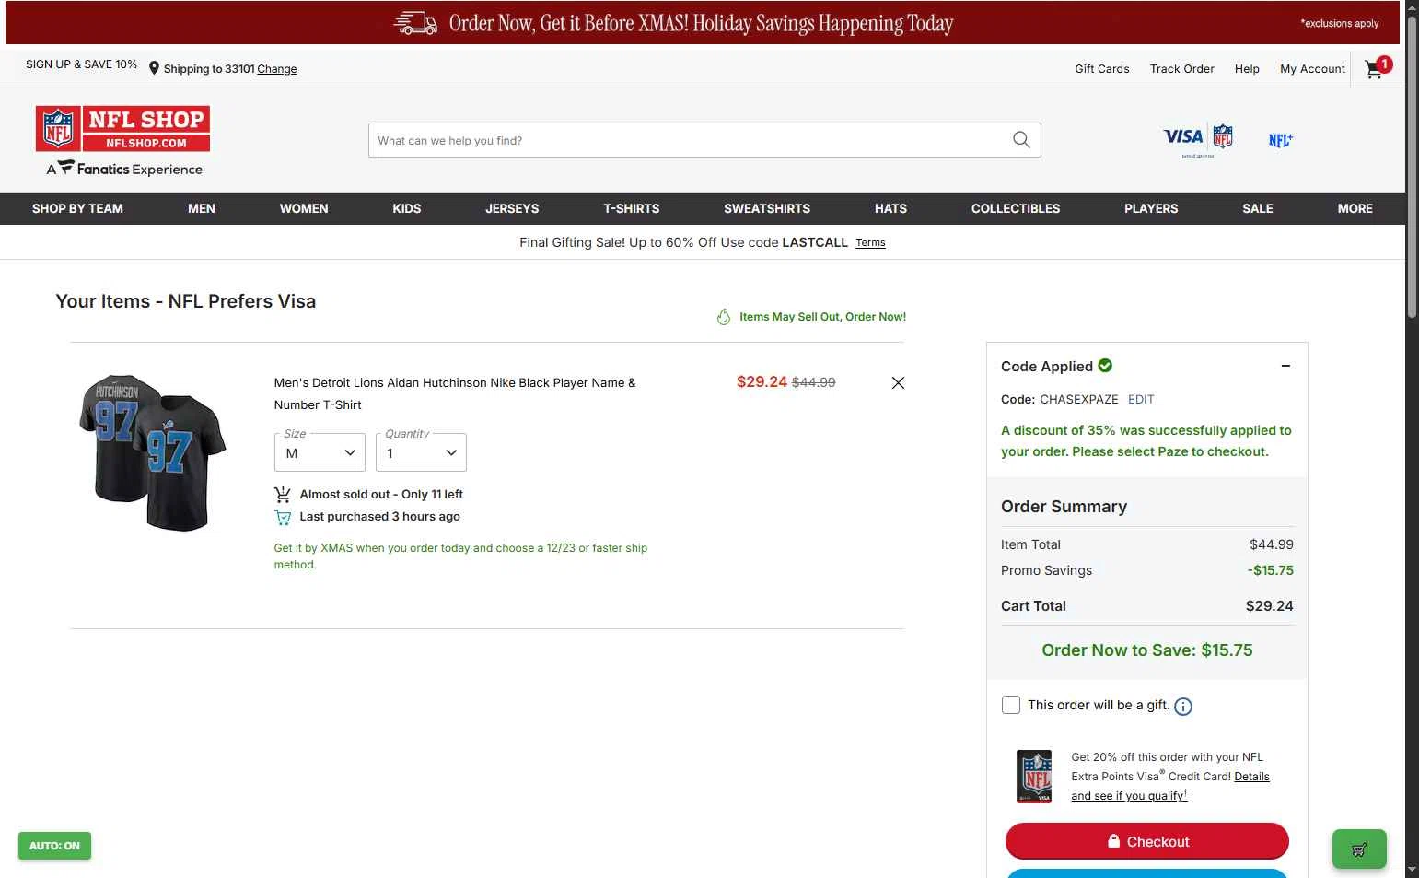Click the Hutchinson T-shirt thumbnail

[x=152, y=451]
